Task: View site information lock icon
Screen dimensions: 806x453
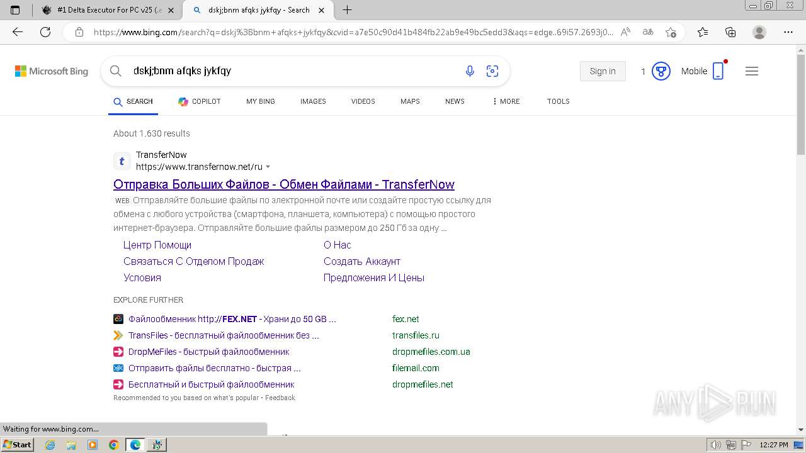Action: 79,32
